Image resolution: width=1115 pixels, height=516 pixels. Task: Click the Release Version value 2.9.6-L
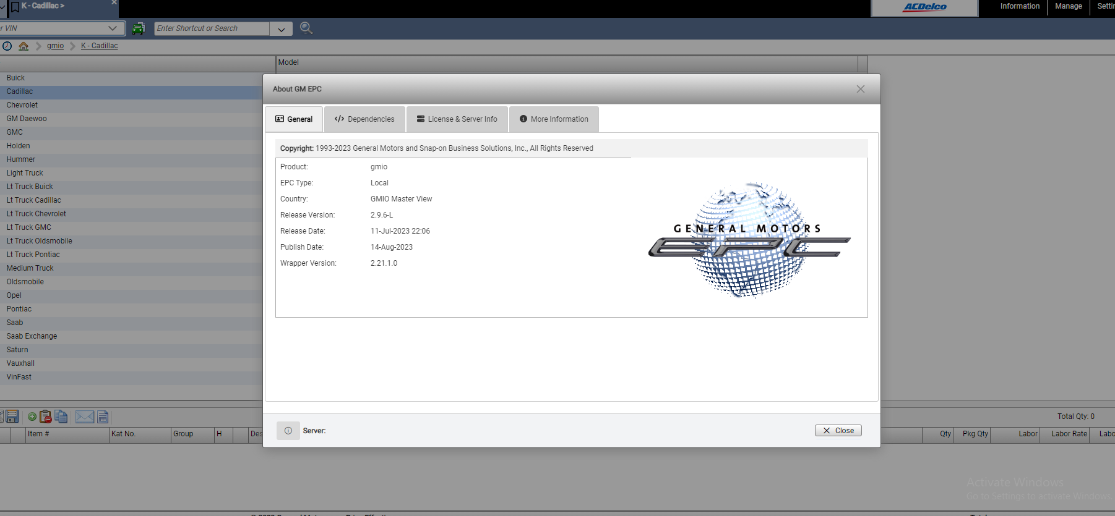pyautogui.click(x=382, y=215)
